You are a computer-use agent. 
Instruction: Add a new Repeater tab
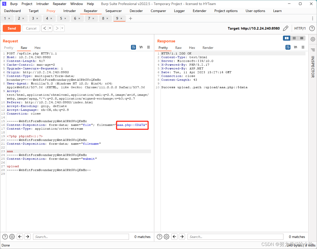[x=130, y=18]
